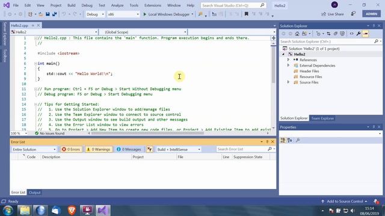This screenshot has width=385, height=216.
Task: Open the Entire Solution scope dropdown
Action: tap(34, 149)
